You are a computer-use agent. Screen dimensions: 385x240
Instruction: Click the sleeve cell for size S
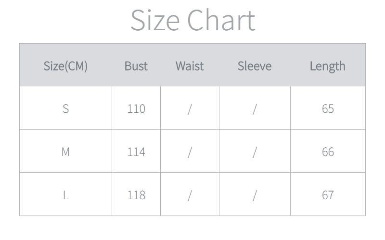tap(255, 108)
